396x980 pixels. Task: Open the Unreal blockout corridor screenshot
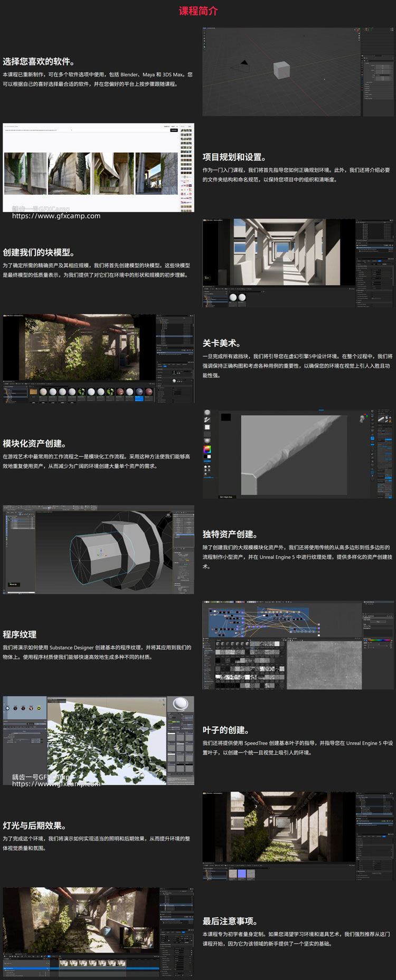pyautogui.click(x=298, y=263)
